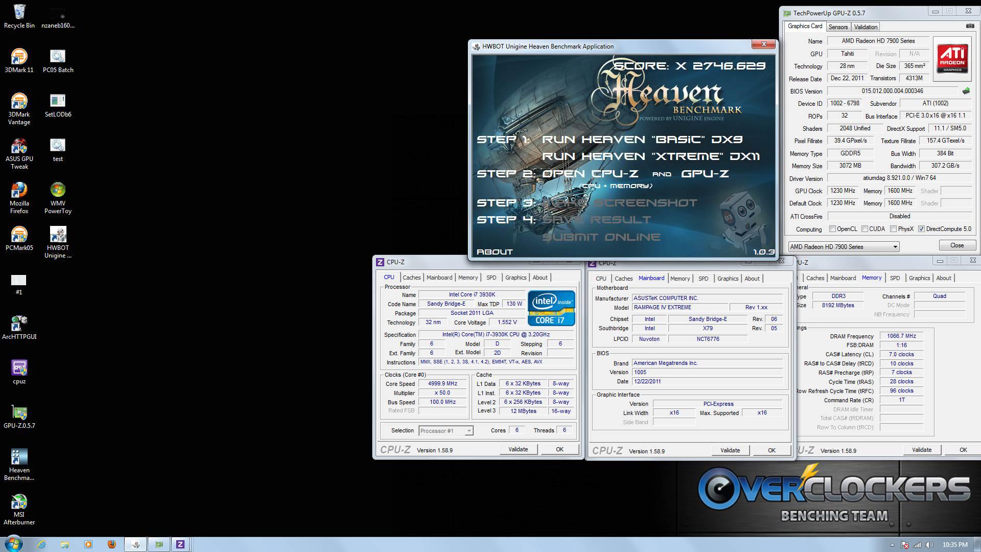Switch to CPU-Z taskbar button
This screenshot has width=981, height=552.
coord(180,544)
